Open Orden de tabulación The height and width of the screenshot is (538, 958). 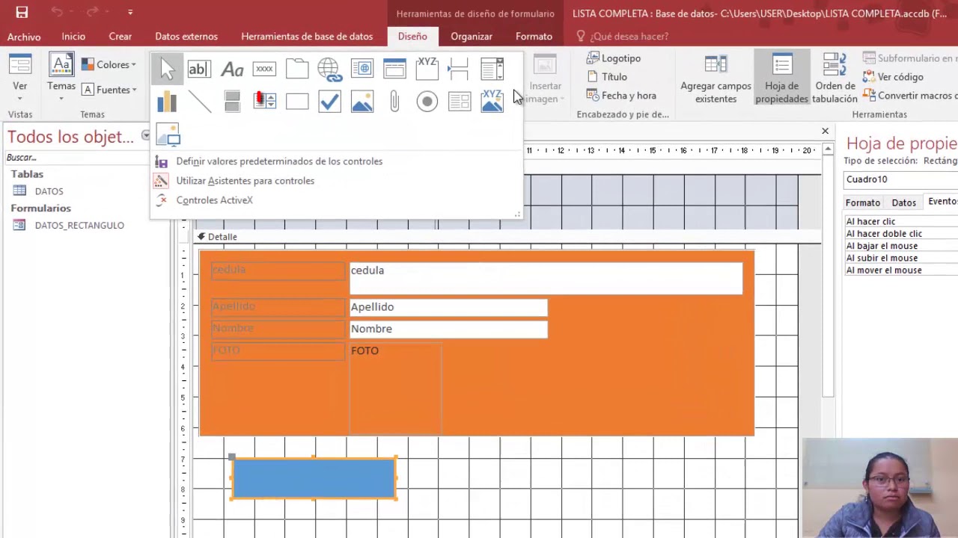[835, 79]
